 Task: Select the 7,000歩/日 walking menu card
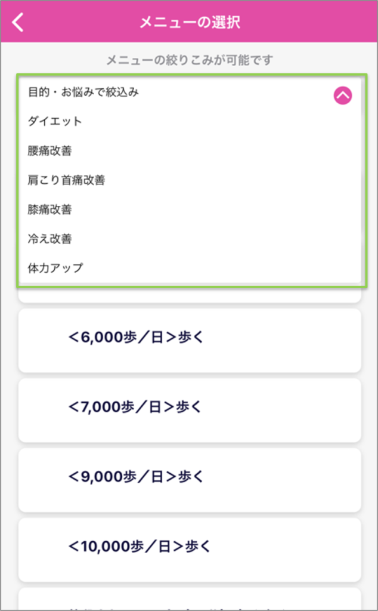tap(190, 410)
